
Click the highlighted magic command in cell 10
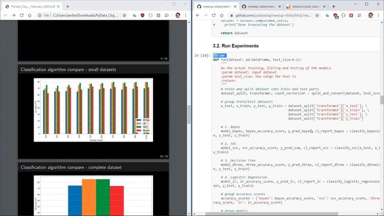(x=220, y=56)
